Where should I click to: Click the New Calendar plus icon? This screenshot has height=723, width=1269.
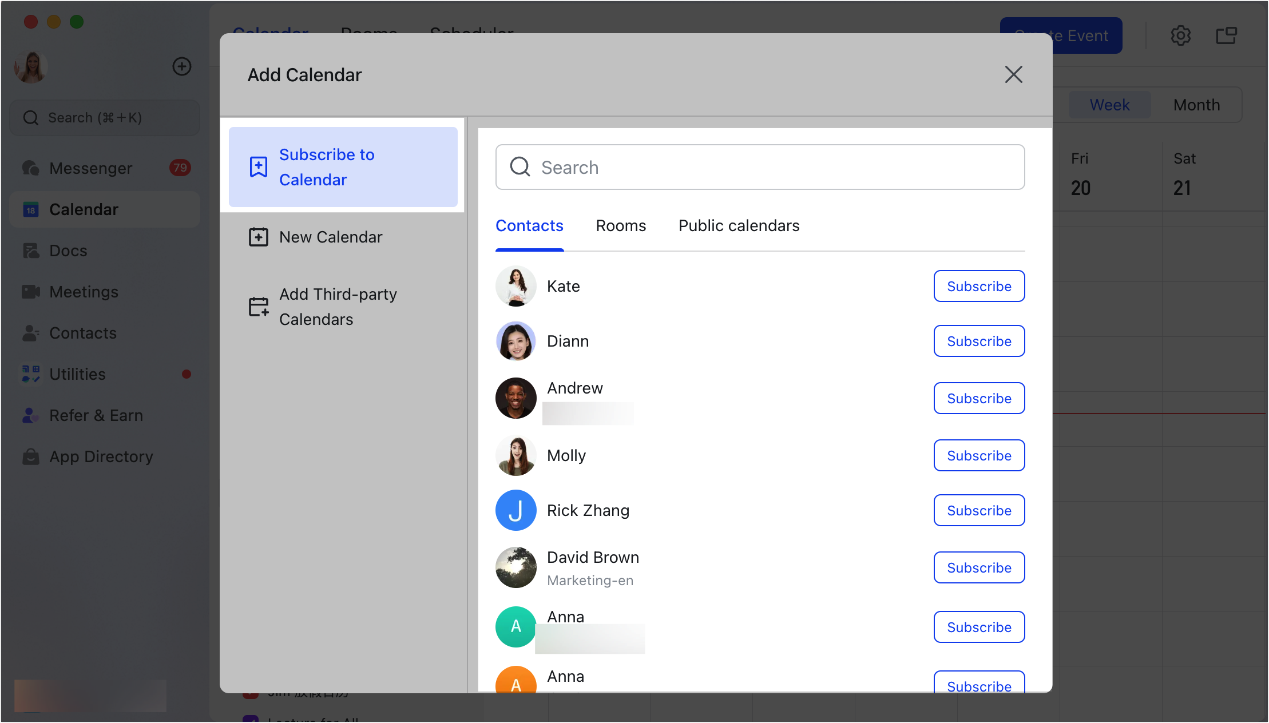point(258,237)
